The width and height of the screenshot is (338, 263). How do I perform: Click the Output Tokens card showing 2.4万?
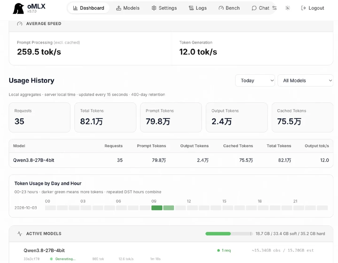(x=237, y=117)
